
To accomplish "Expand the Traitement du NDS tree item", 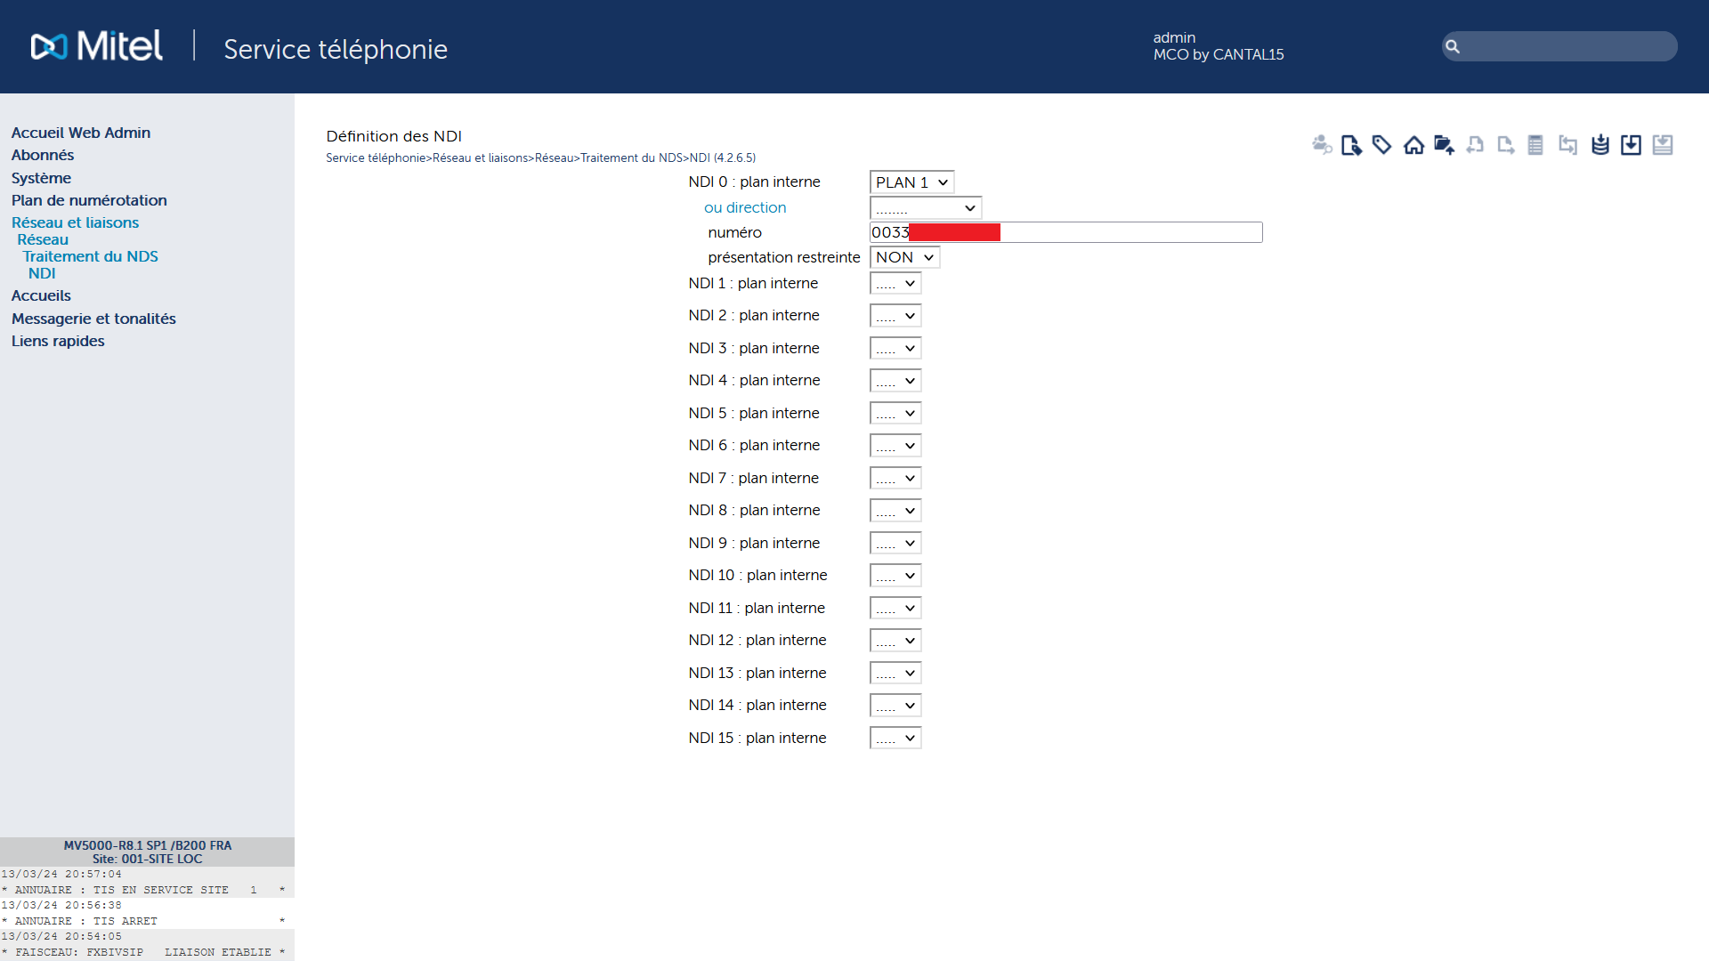I will click(x=91, y=255).
